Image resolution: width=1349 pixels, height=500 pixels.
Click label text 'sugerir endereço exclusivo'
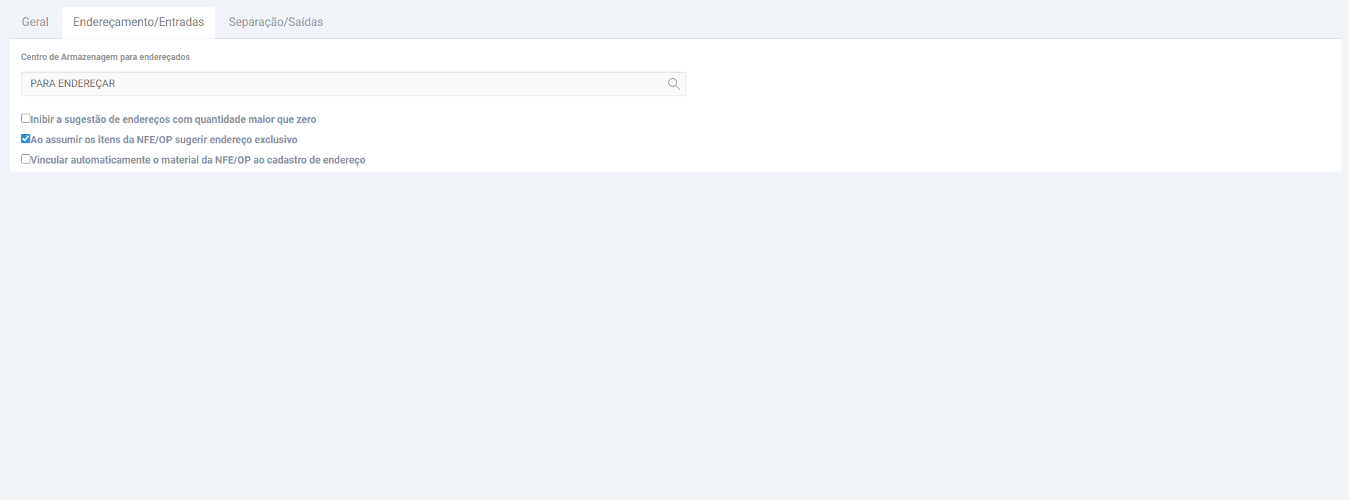pos(236,140)
